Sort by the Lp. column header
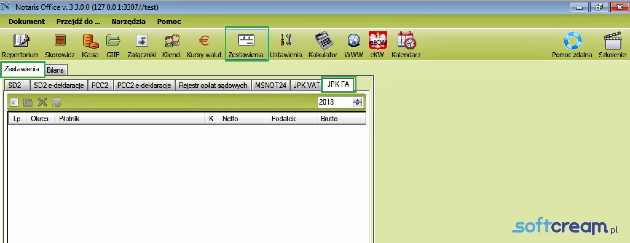Image resolution: width=630 pixels, height=243 pixels. 18,119
